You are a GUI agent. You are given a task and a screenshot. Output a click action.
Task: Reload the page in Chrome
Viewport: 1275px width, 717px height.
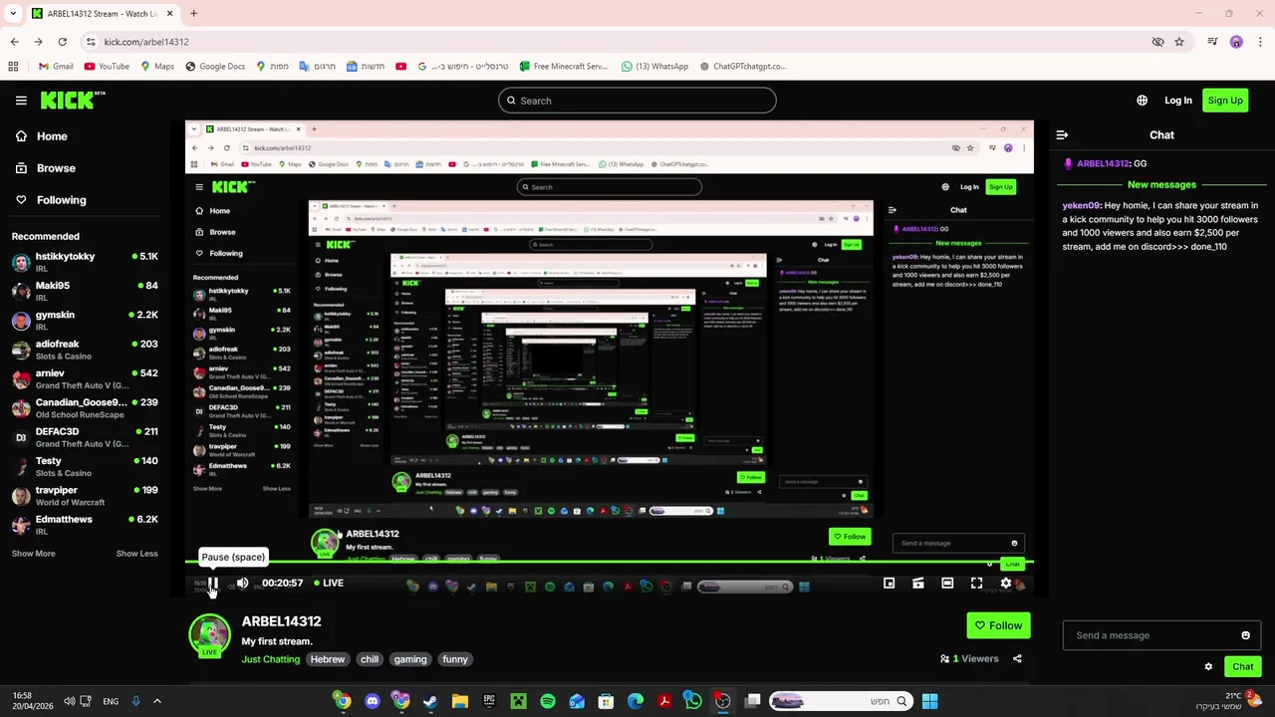coord(62,42)
